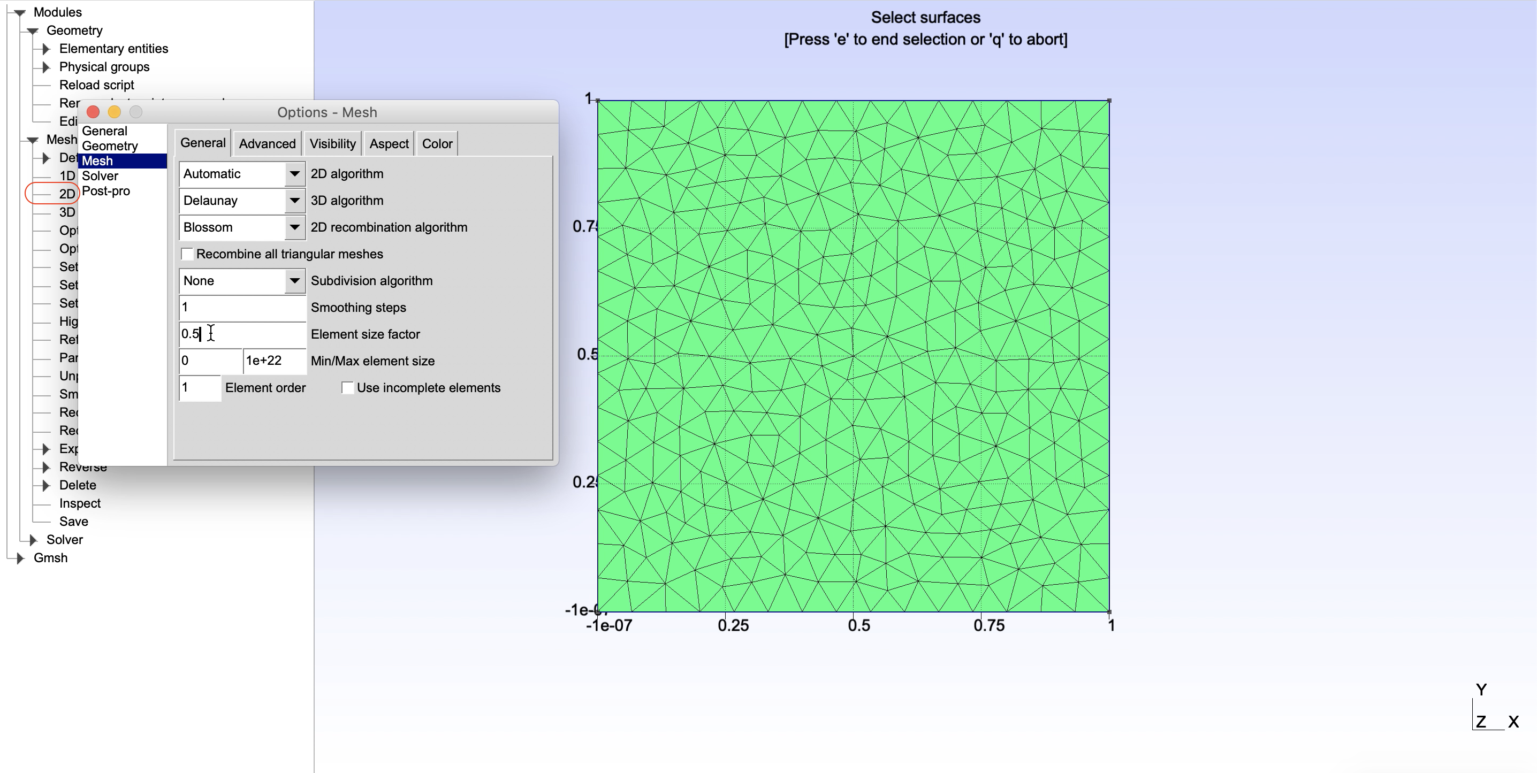Close the Options - Mesh window
The image size is (1537, 773).
(93, 112)
